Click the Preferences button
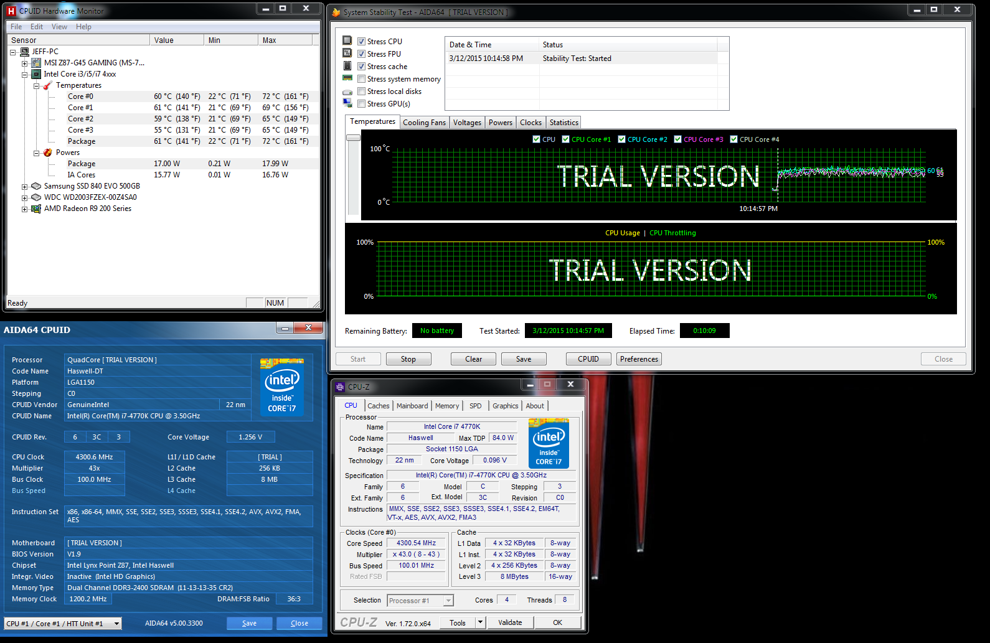The image size is (990, 643). [639, 359]
